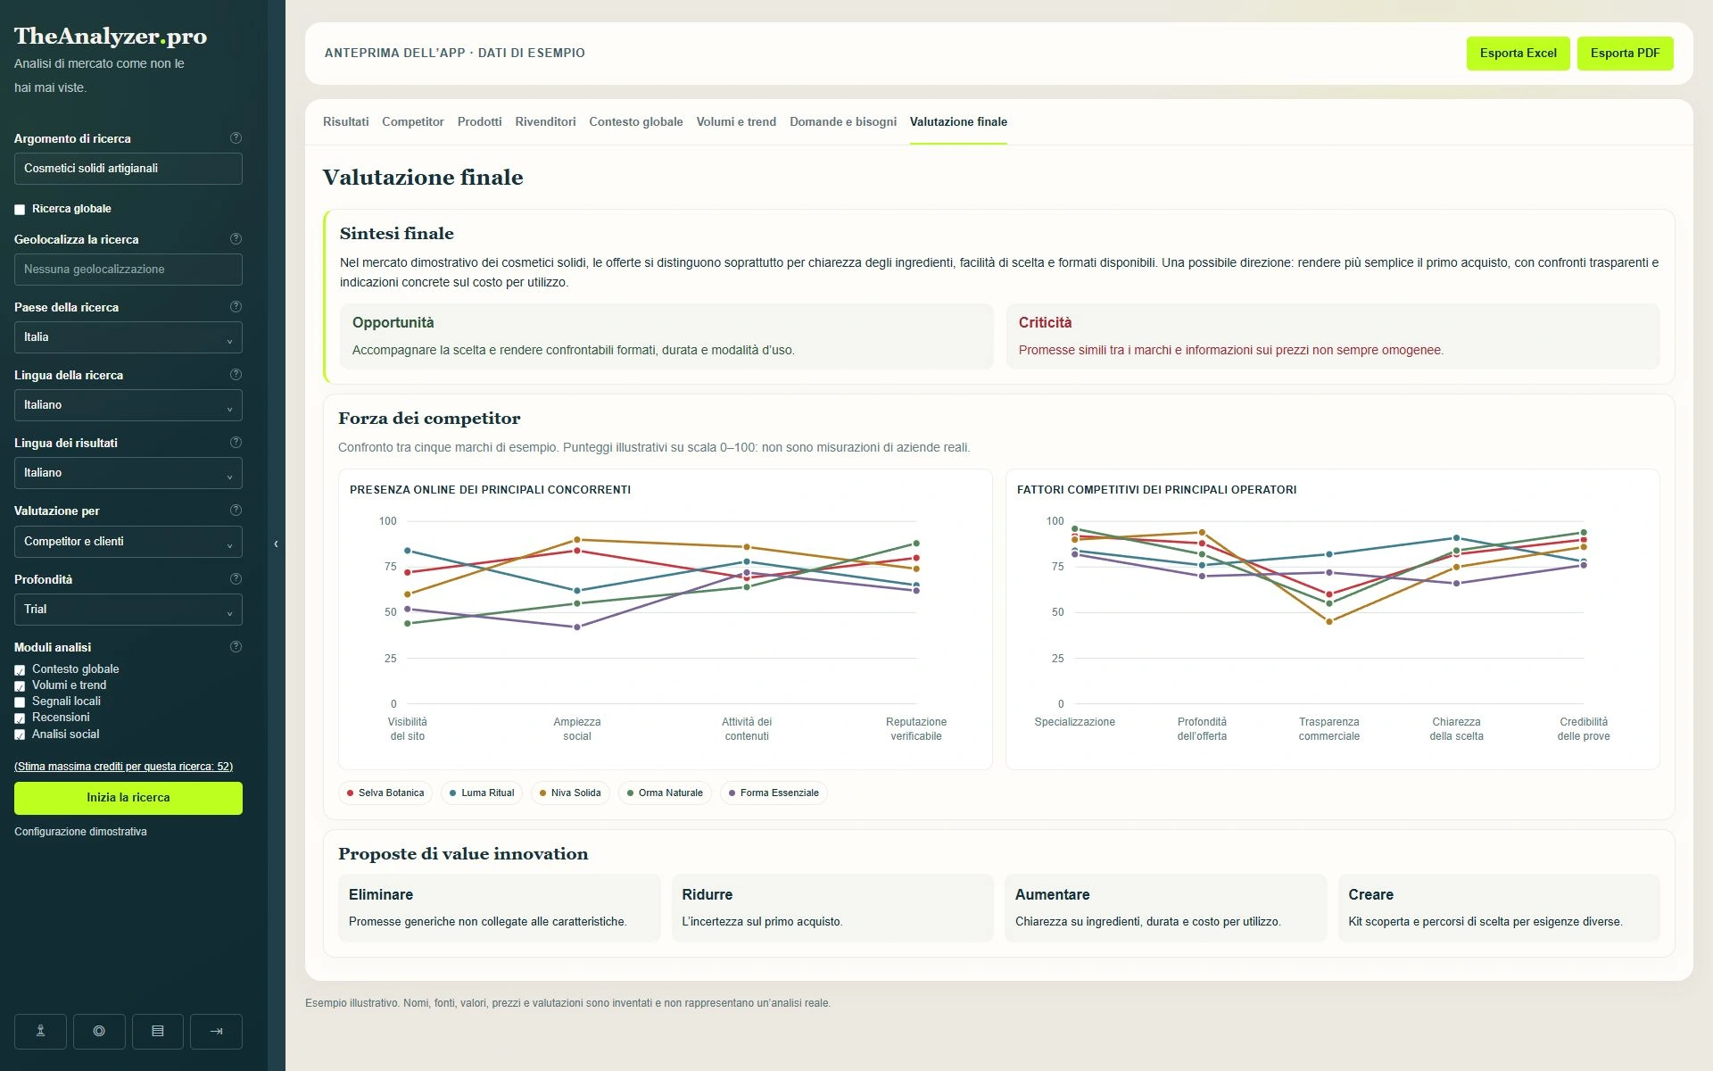Open the Paese della ricerca dropdown showing Italia
Image resolution: width=1713 pixels, height=1071 pixels.
(128, 337)
